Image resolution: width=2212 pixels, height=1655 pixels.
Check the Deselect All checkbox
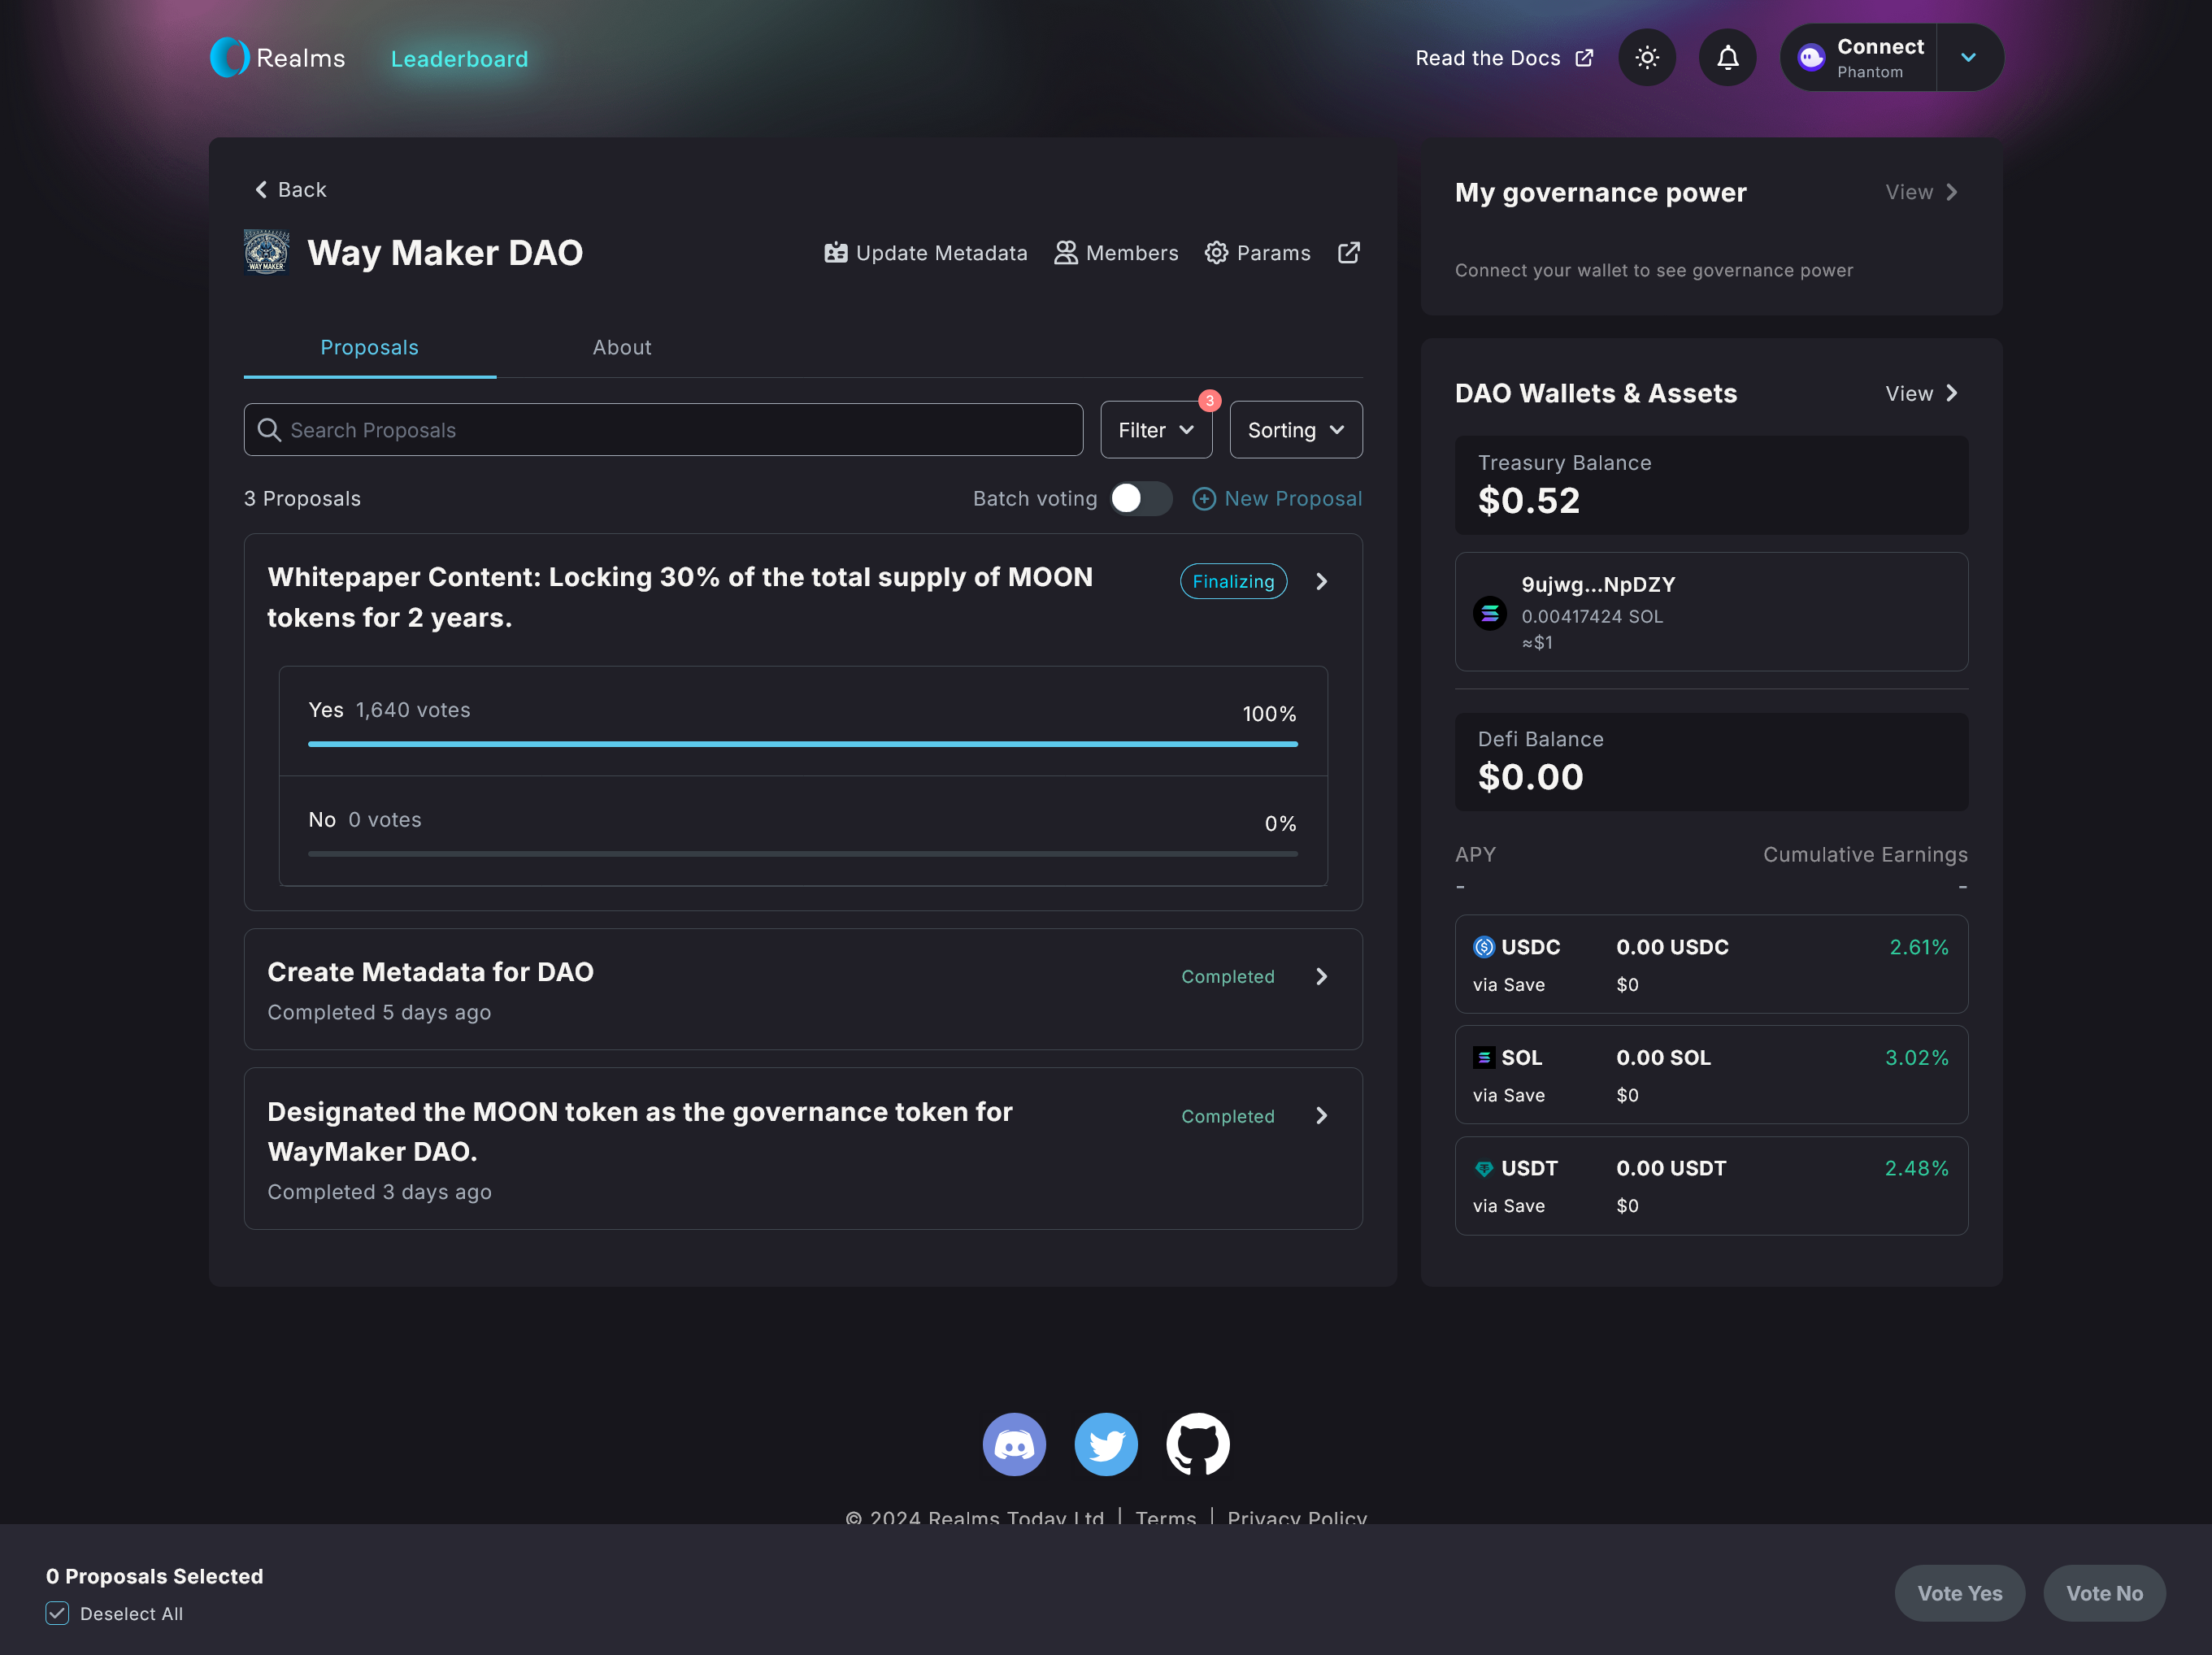click(x=57, y=1613)
